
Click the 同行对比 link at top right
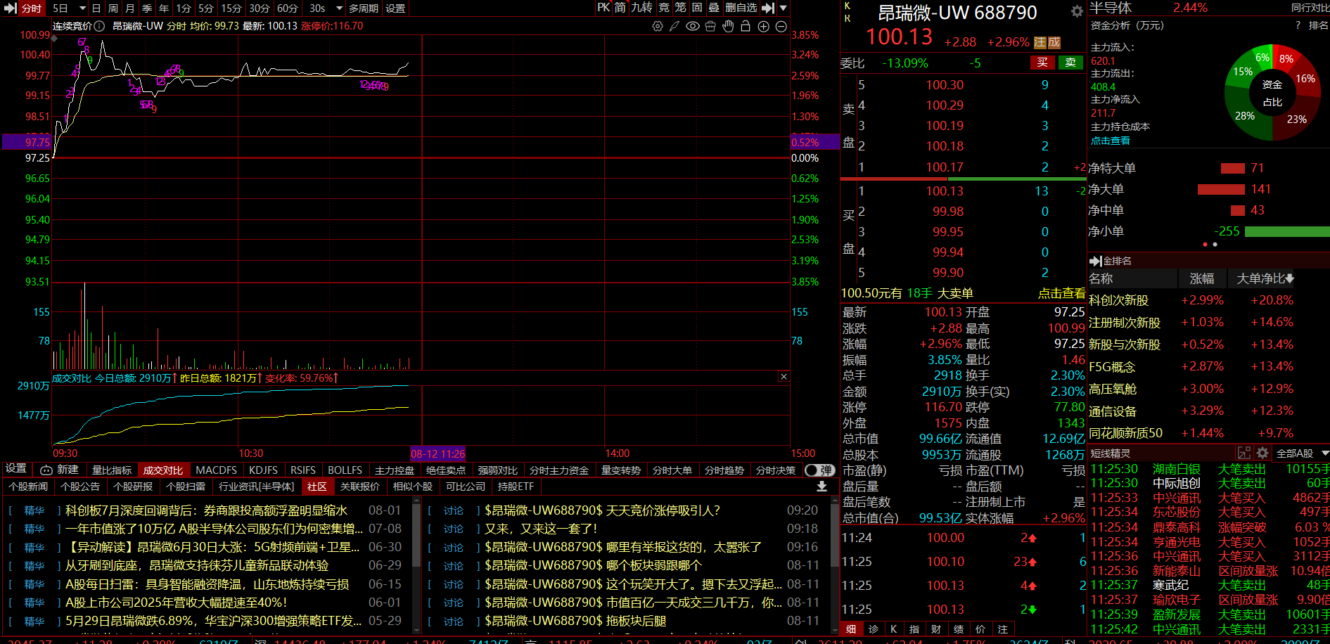1310,8
